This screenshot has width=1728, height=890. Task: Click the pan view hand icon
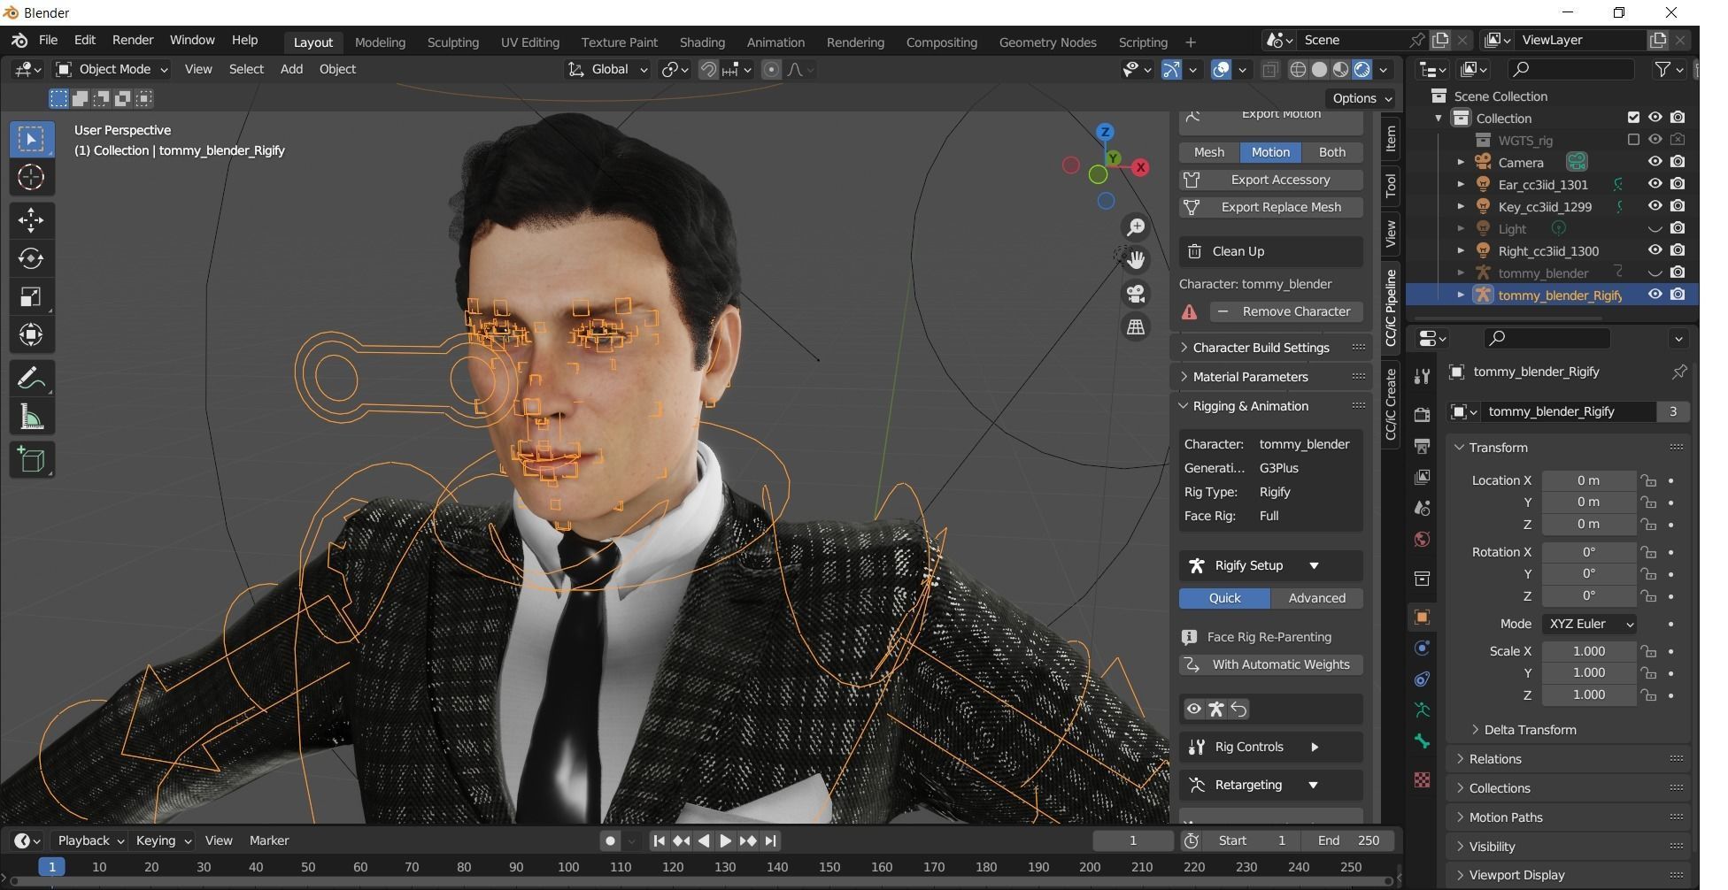(1136, 260)
